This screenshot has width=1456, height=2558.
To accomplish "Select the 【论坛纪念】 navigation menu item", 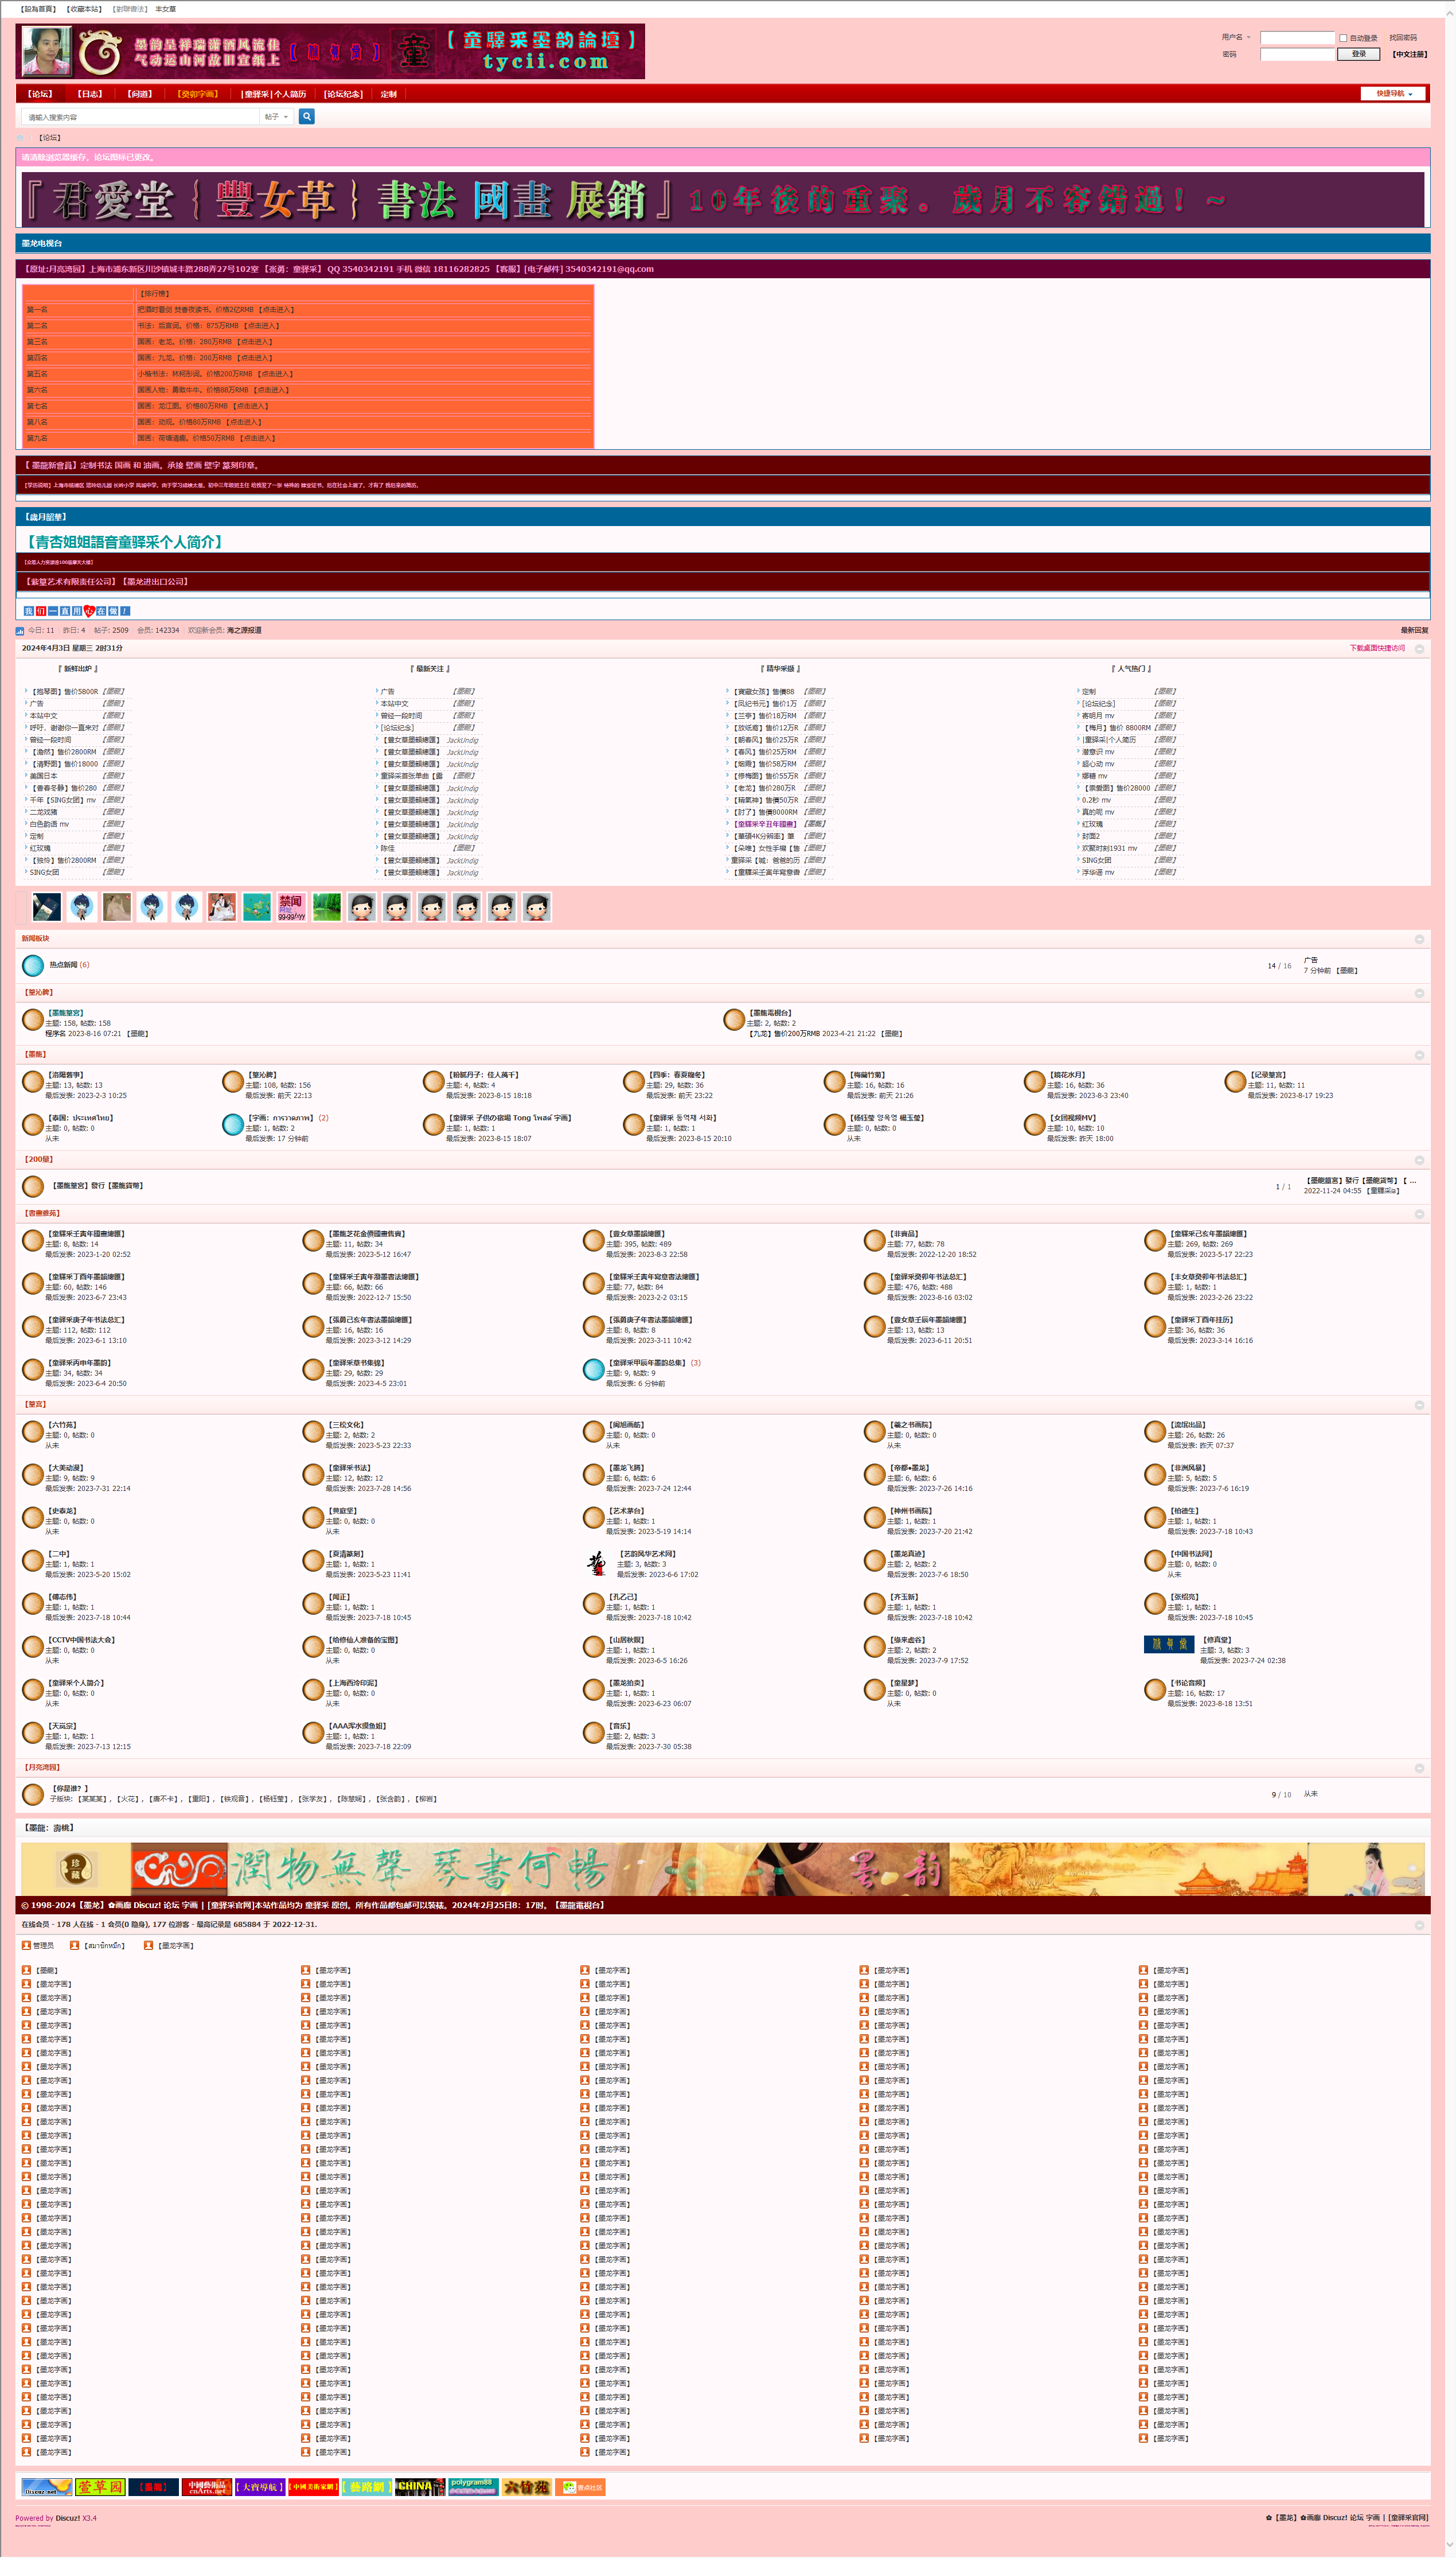I will coord(343,94).
